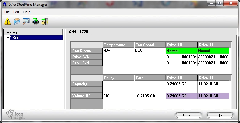This screenshot has height=123, width=240.
Task: Click purple Volume #0 3.79667 GB cell
Action: coord(182,96)
